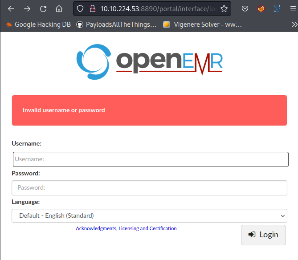The width and height of the screenshot is (298, 260).
Task: Click into the Password field
Action: click(149, 188)
